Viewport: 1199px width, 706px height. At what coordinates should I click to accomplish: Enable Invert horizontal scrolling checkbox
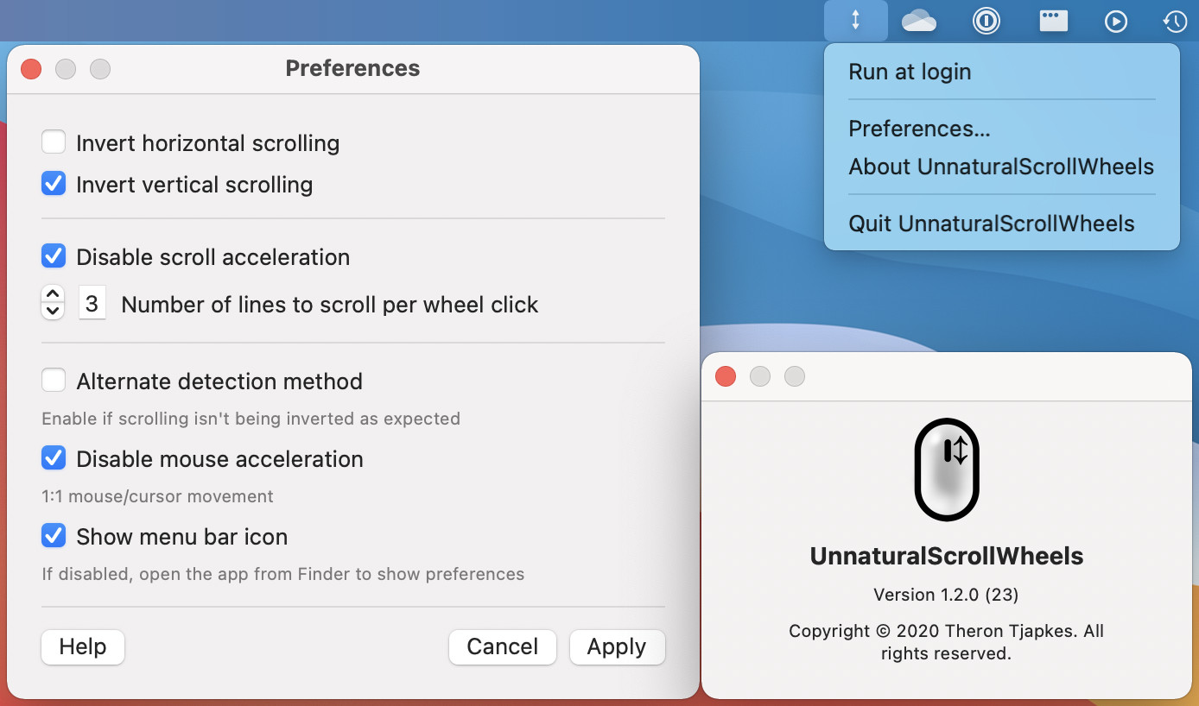coord(54,142)
